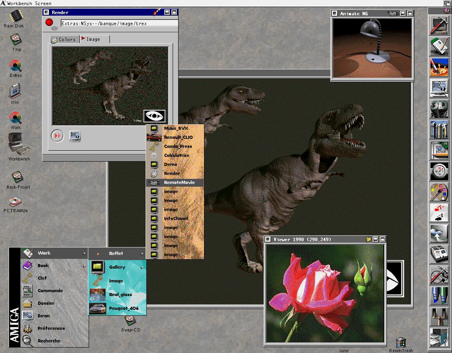Expand the Work submenu arrow
452x353 pixels.
84,253
